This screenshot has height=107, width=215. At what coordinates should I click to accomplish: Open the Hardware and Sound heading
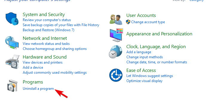45,57
